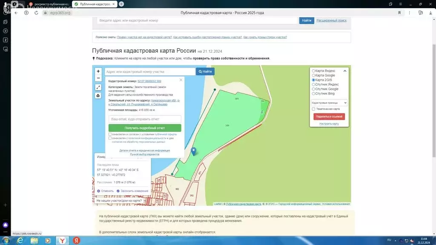This screenshot has width=436, height=245.
Task: Click Закончить измерение in measurement panel
Action: (132, 191)
